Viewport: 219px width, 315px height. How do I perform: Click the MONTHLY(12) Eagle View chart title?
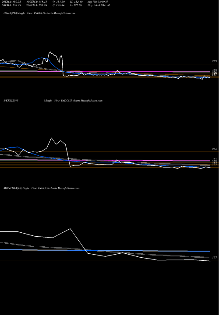pos(42,188)
